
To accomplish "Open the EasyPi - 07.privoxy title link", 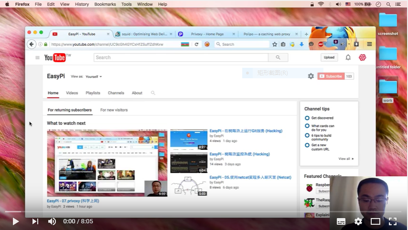I will (73, 201).
